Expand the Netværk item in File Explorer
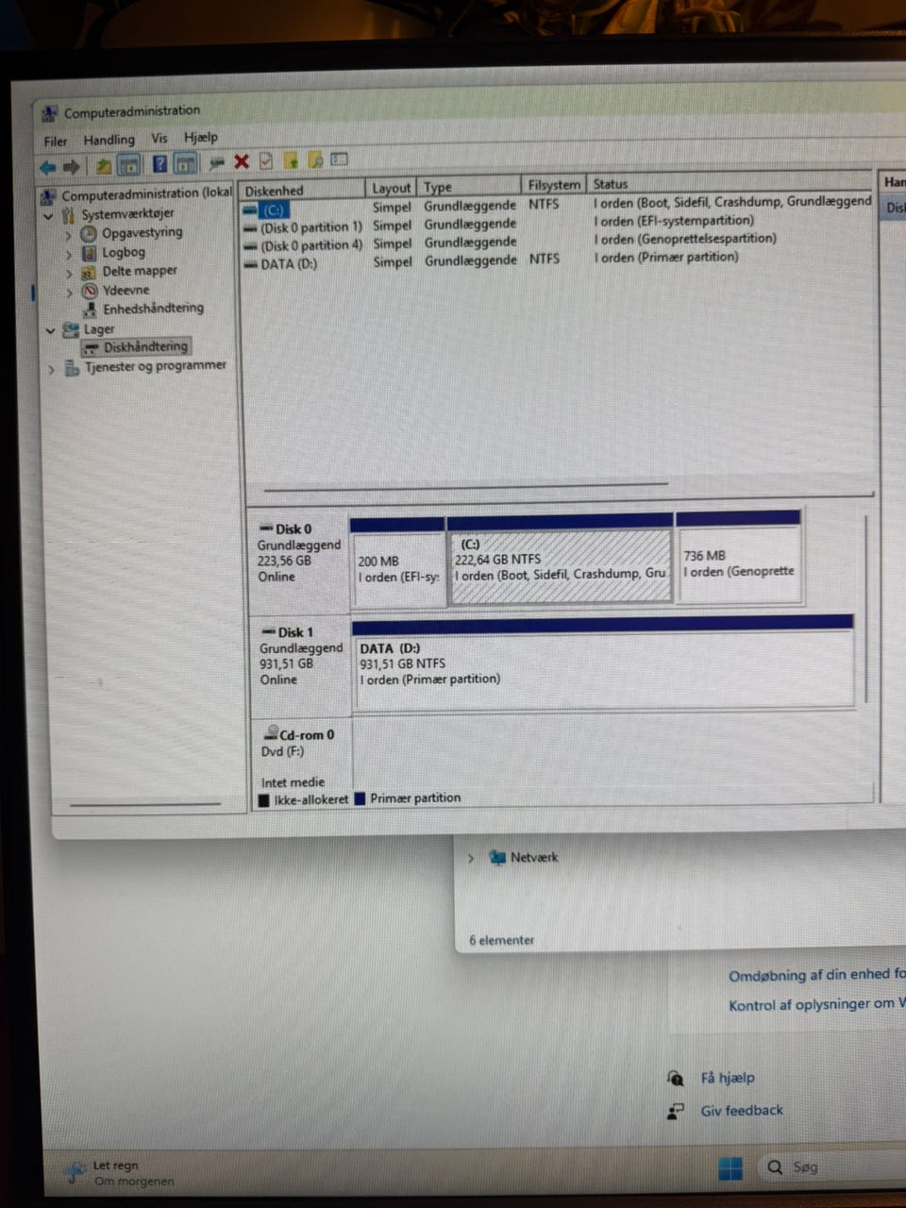 (471, 858)
